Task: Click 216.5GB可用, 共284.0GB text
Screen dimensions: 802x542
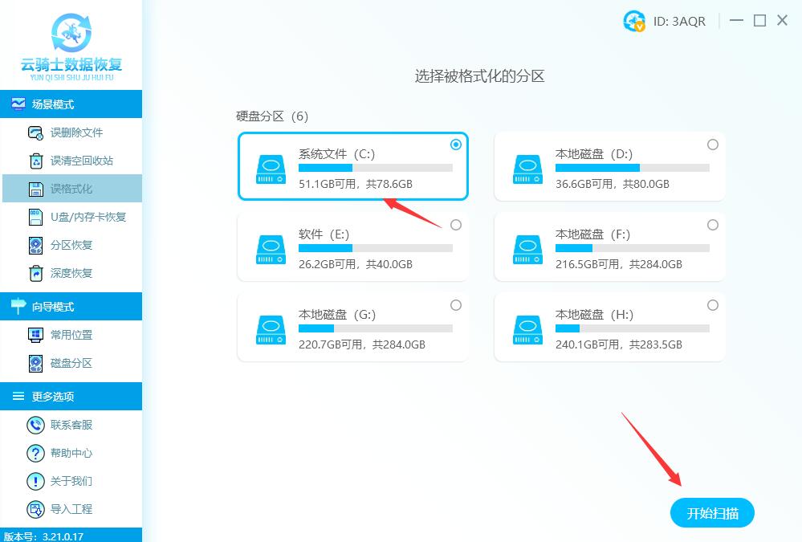Action: coord(619,265)
